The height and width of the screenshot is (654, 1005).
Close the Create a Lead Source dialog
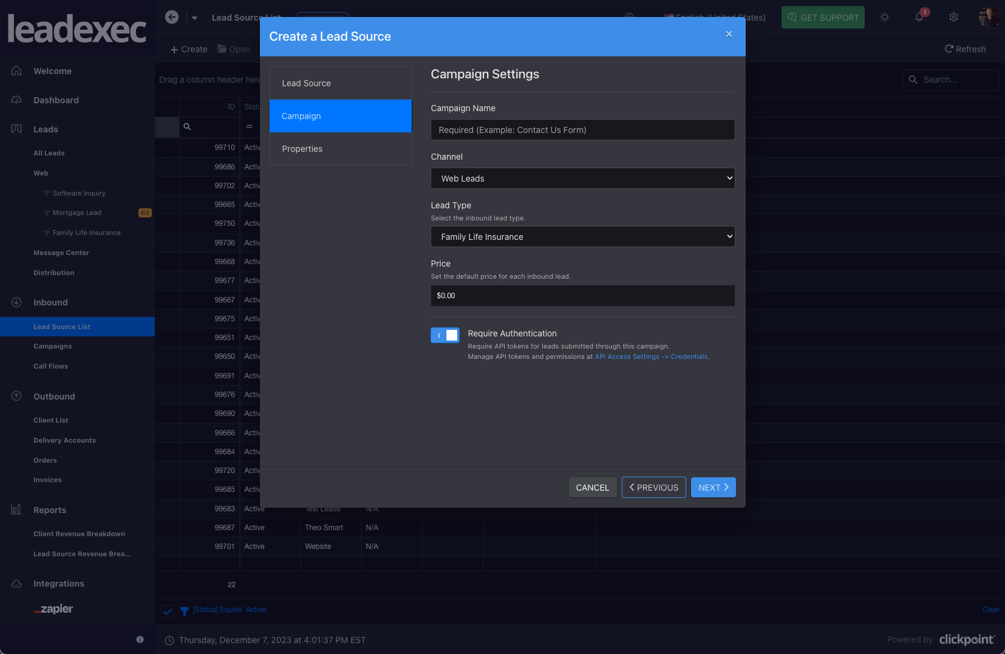coord(729,35)
